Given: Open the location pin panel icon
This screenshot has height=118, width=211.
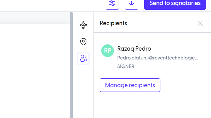Looking at the screenshot, I should coord(83,42).
